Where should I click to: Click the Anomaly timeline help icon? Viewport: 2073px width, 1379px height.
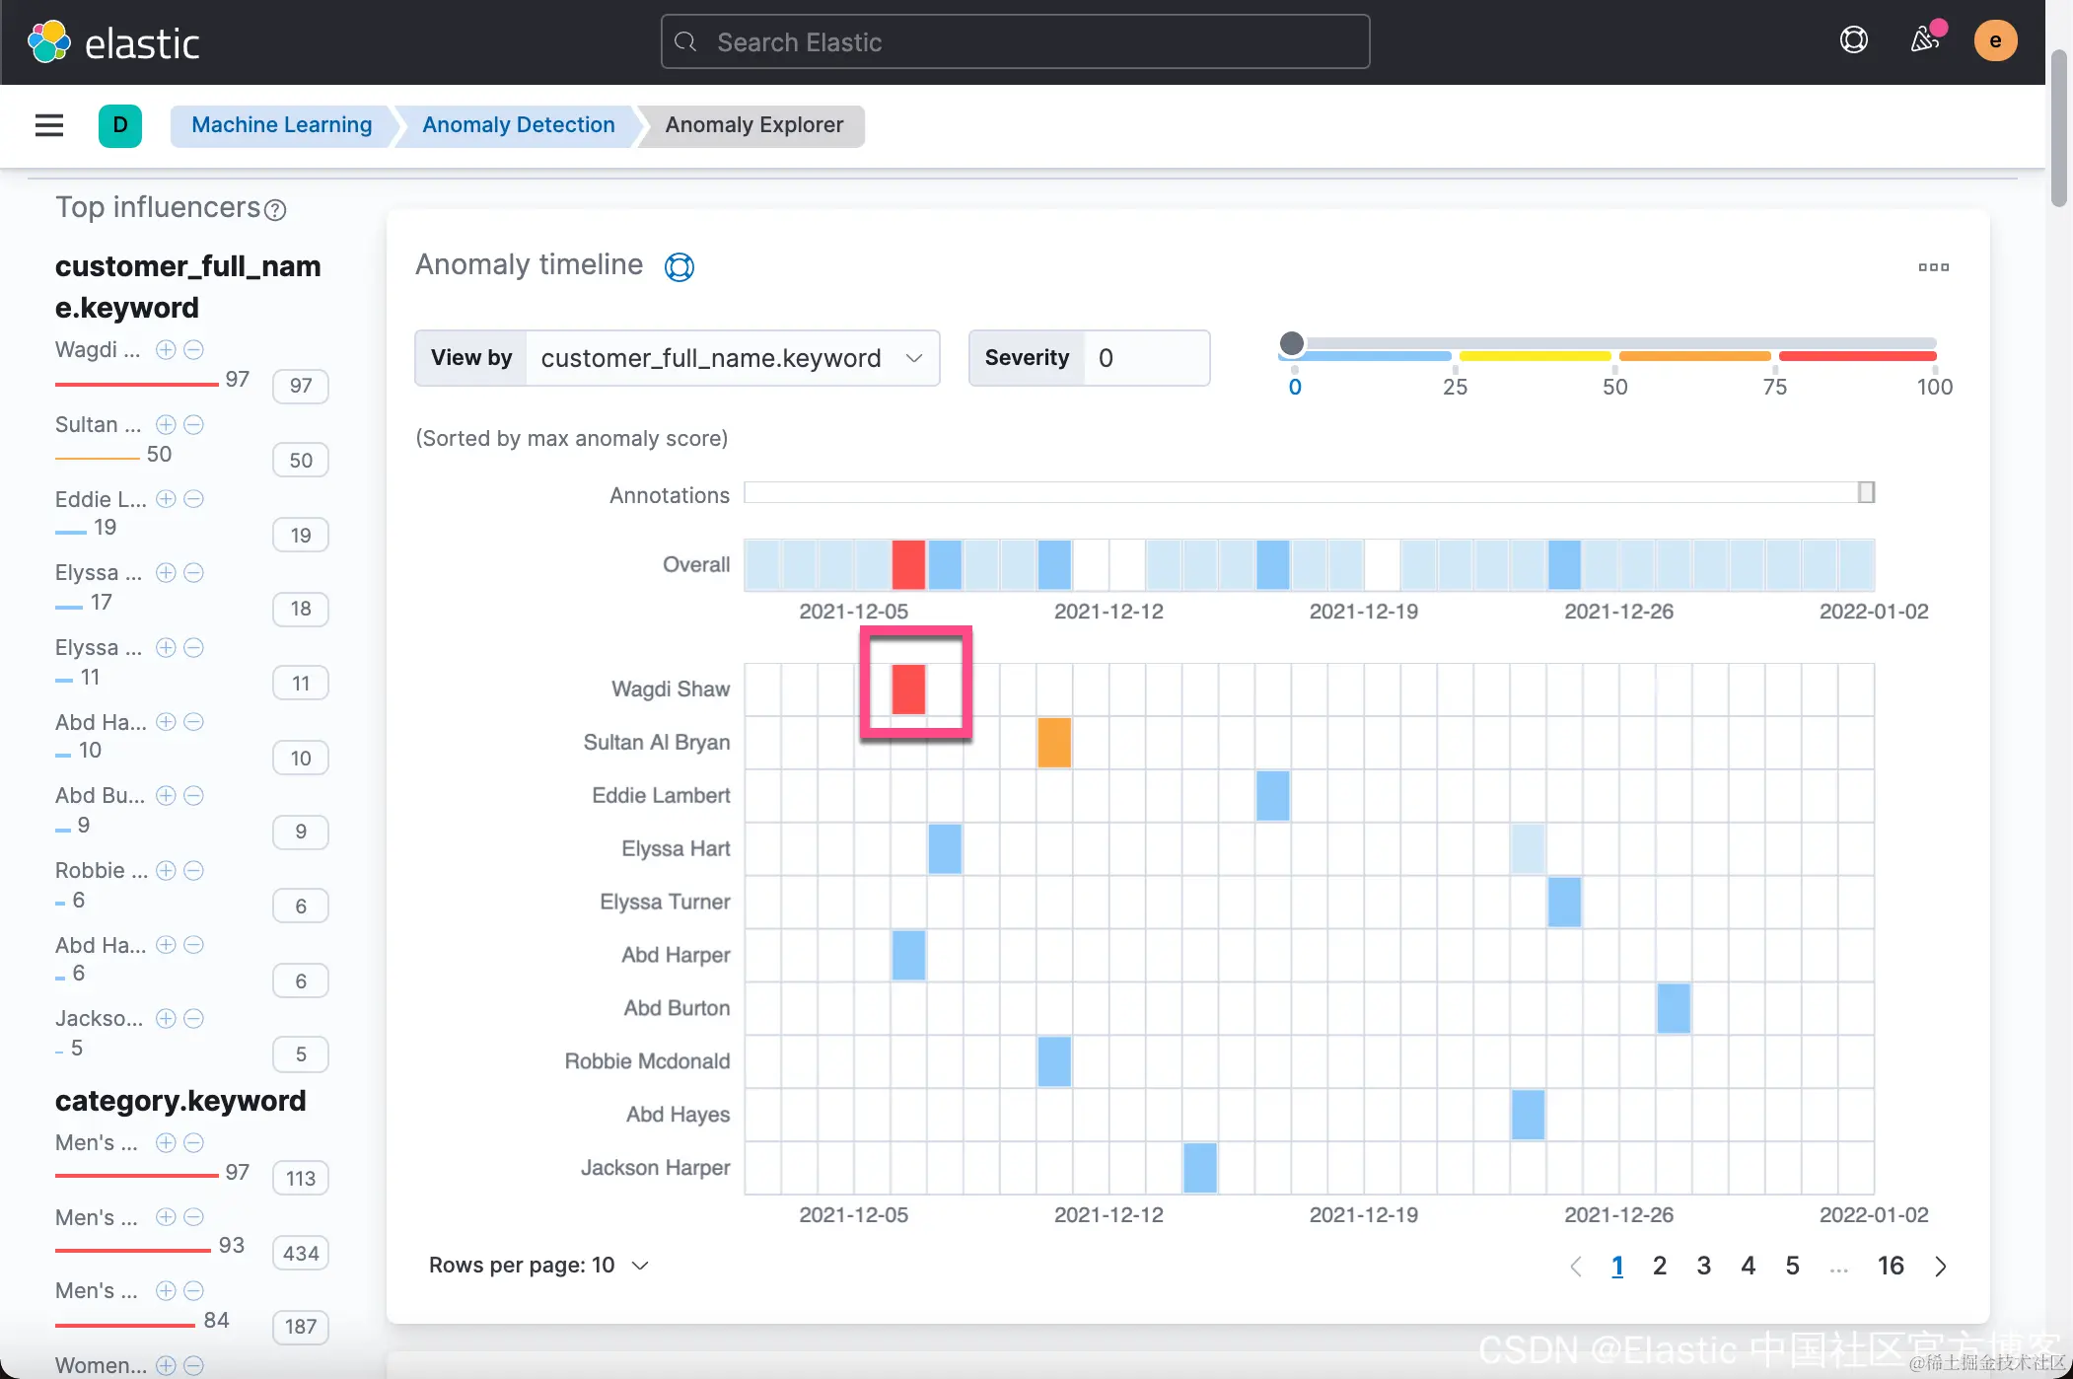pyautogui.click(x=679, y=266)
